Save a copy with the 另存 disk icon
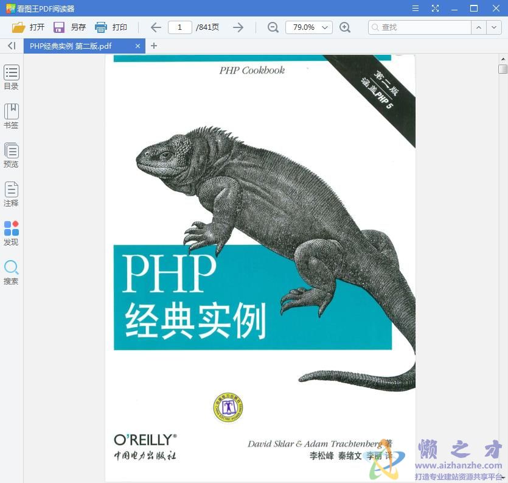 [x=59, y=27]
